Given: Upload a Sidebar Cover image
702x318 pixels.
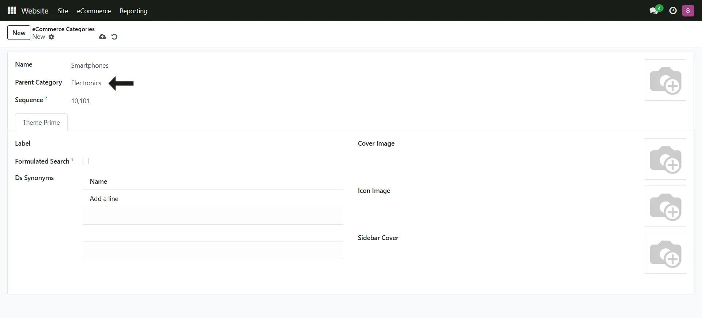Looking at the screenshot, I should pyautogui.click(x=665, y=253).
